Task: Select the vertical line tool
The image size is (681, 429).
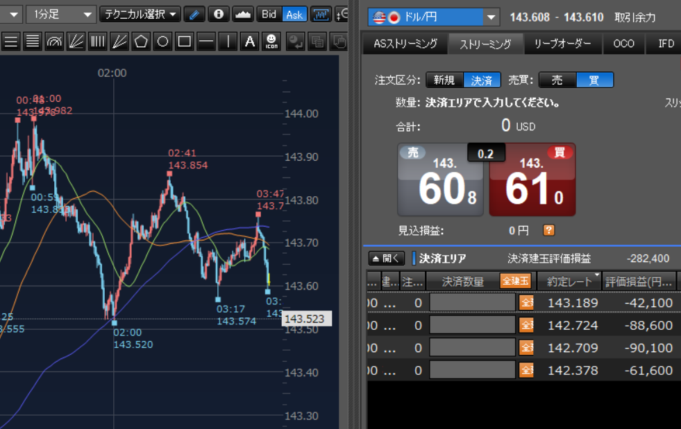Action: click(x=228, y=42)
